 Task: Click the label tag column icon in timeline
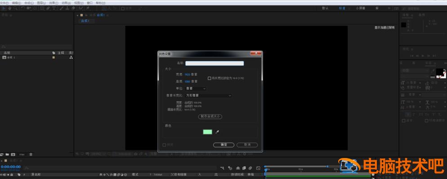[x=19, y=175]
